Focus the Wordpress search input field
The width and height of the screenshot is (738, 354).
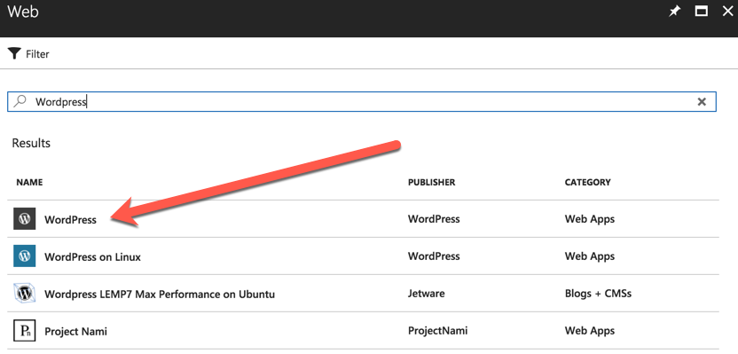tap(362, 102)
